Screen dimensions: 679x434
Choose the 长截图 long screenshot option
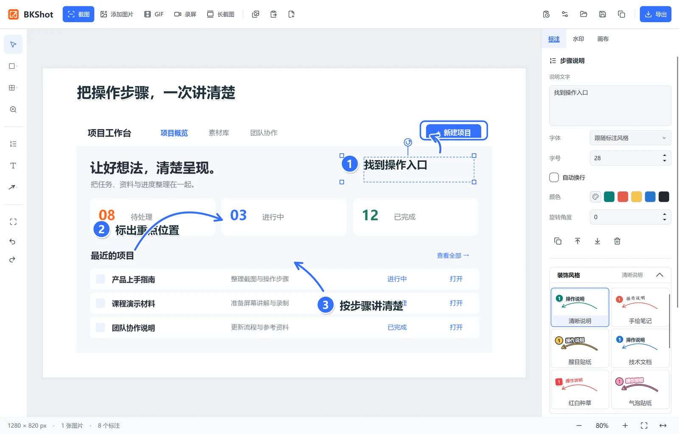coord(221,14)
